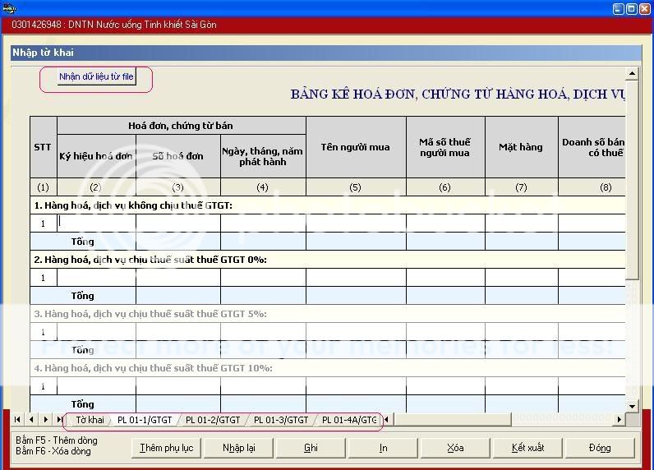Open the PL 01-3/GTGT sheet tab

click(281, 420)
